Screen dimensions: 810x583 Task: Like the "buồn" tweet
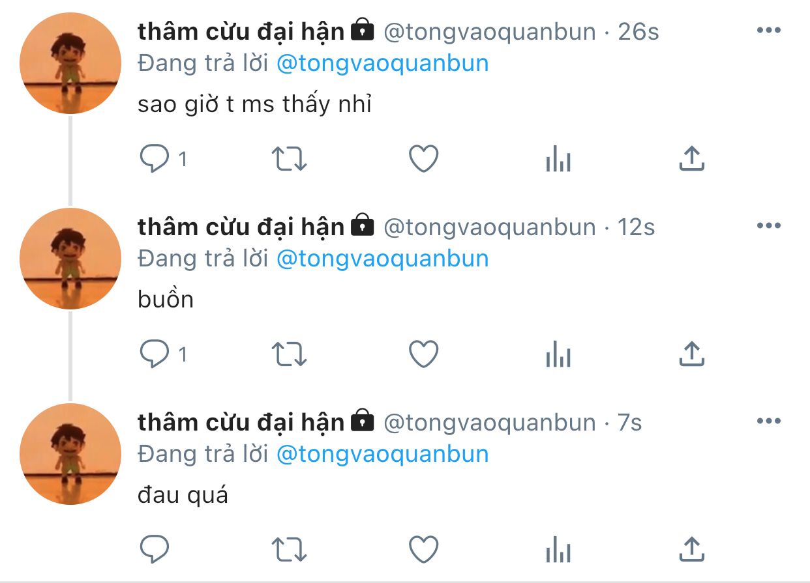(424, 354)
